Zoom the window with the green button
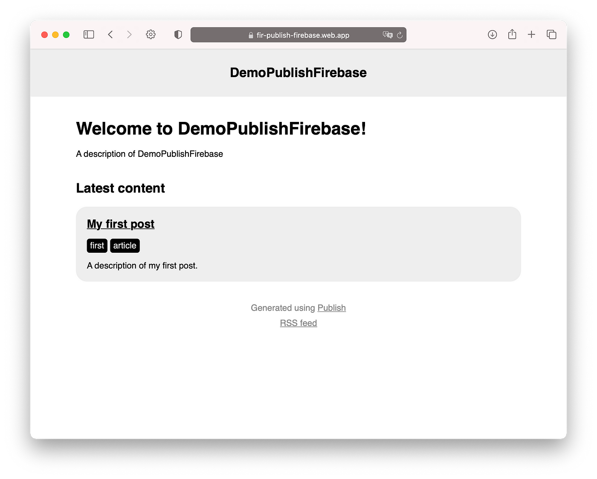The height and width of the screenshot is (479, 597). coord(66,35)
